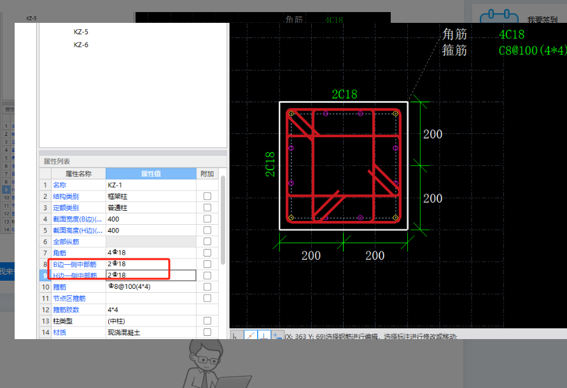Click the diagonal line snap tool icon
The height and width of the screenshot is (388, 567).
click(250, 335)
